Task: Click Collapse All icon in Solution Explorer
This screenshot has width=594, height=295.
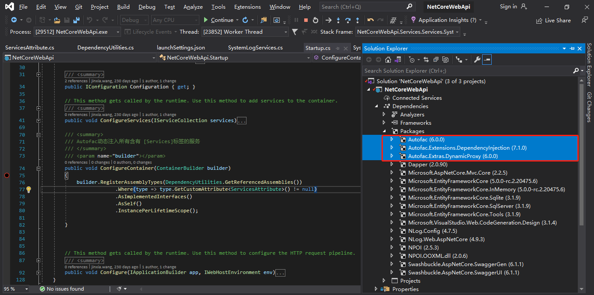Action: coord(436,60)
